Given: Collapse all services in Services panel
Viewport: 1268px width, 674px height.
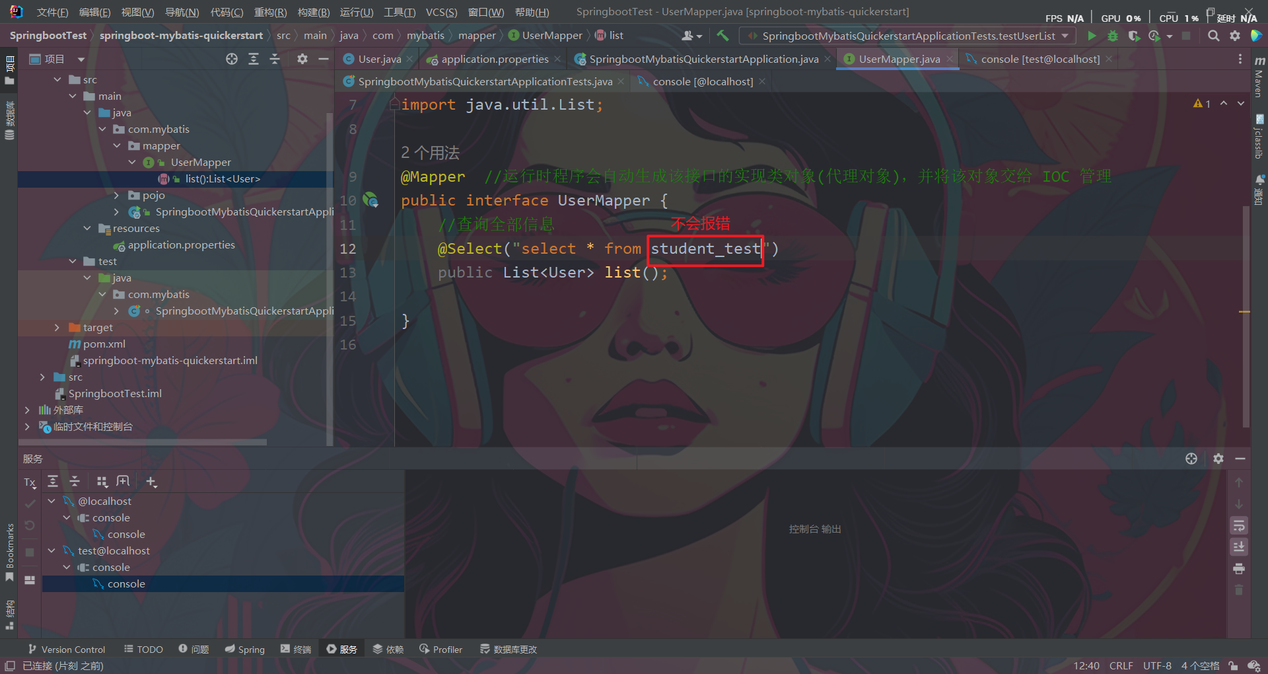Looking at the screenshot, I should point(75,481).
